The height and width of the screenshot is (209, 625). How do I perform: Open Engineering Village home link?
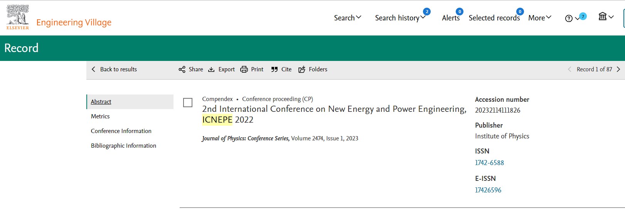tap(74, 22)
